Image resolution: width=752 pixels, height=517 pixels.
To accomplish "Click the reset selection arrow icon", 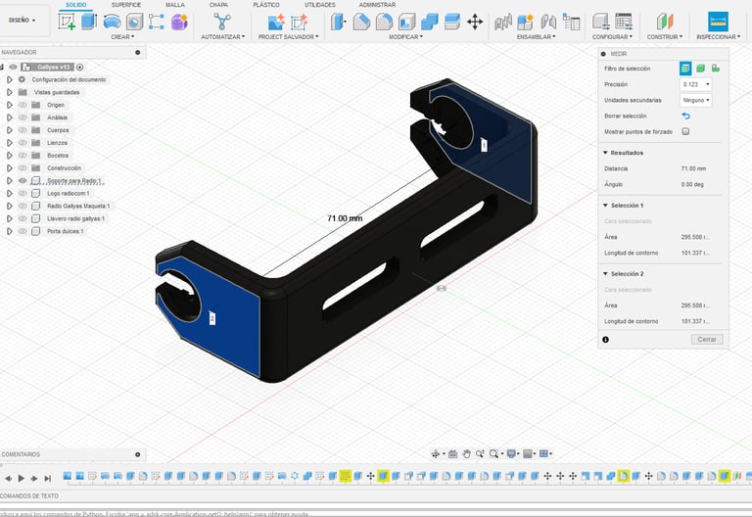I will pos(685,116).
